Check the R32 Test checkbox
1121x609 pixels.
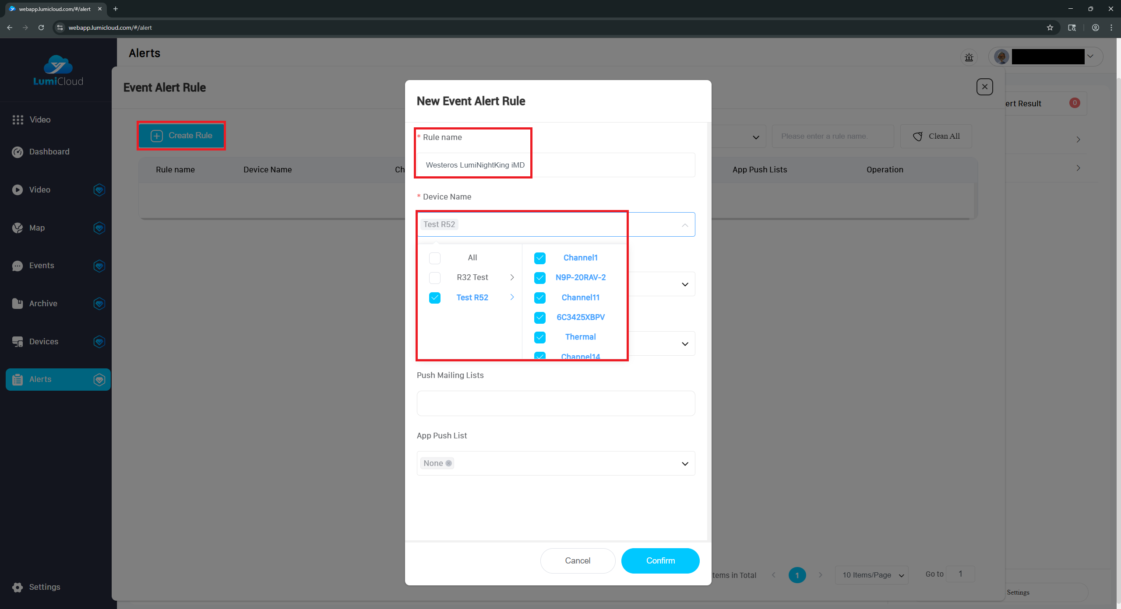434,278
